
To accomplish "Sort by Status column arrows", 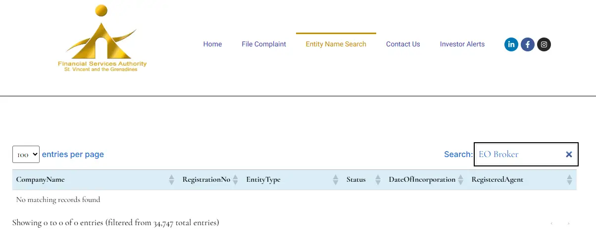I will [x=378, y=180].
